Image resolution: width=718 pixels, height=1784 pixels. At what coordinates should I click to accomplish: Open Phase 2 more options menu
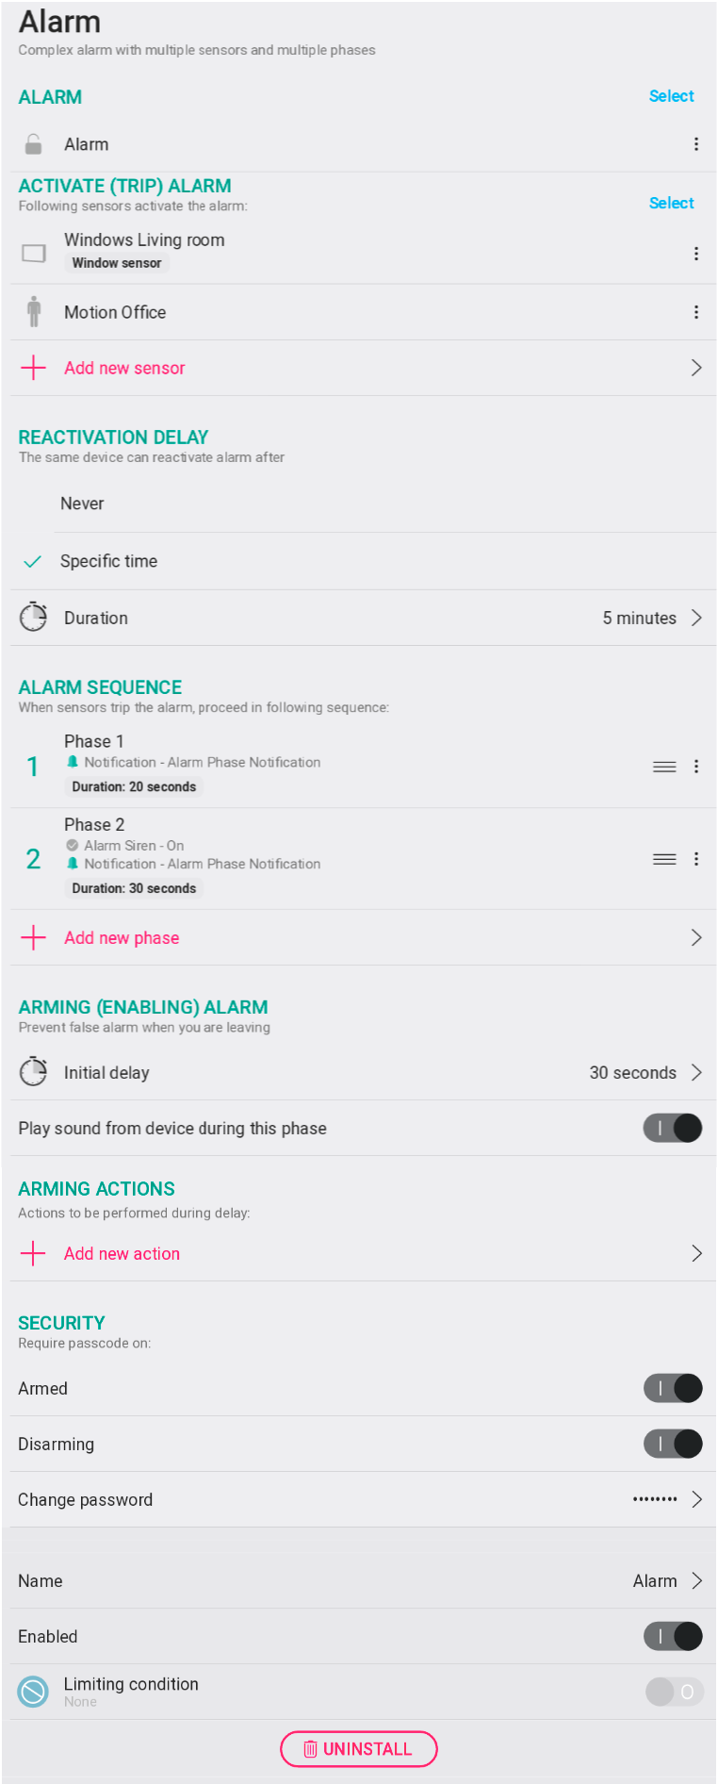coord(696,859)
